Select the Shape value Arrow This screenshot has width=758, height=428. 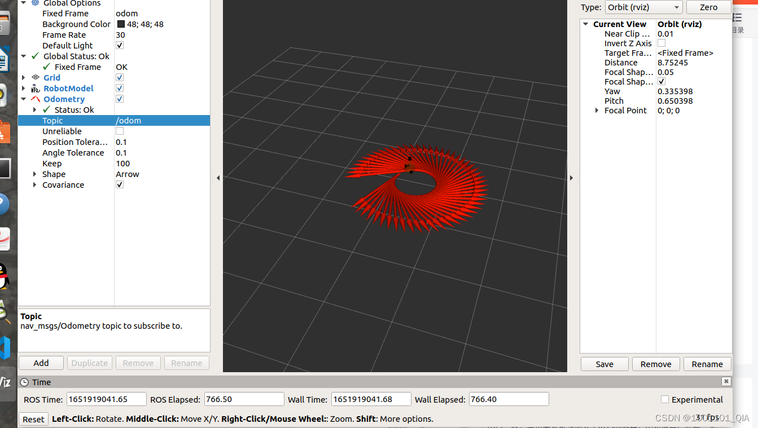[x=128, y=174]
